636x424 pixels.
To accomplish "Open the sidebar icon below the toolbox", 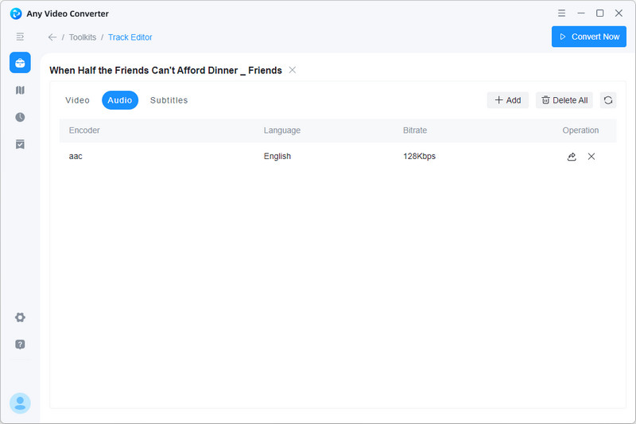I will pos(20,90).
